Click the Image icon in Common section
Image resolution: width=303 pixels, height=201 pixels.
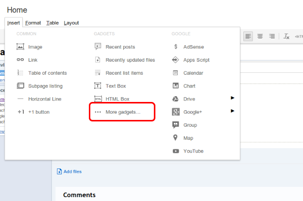20,47
